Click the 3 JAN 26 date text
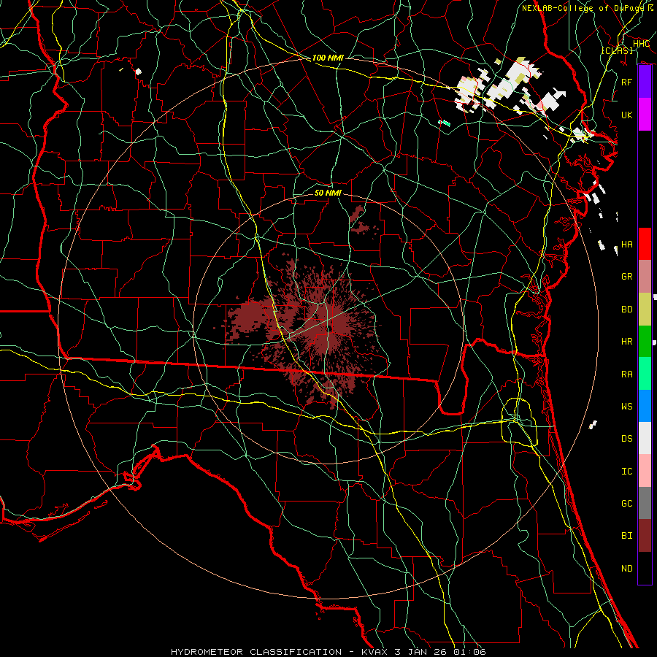The width and height of the screenshot is (657, 657). click(x=422, y=652)
